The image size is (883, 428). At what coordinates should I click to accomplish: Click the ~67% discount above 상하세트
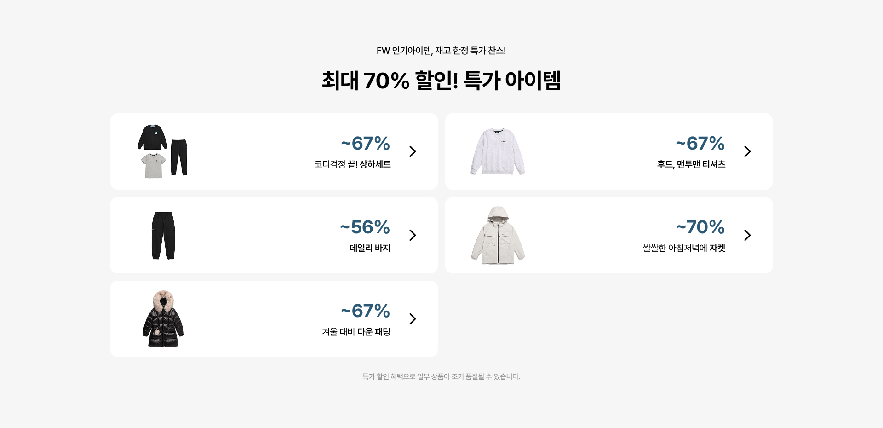pos(366,144)
